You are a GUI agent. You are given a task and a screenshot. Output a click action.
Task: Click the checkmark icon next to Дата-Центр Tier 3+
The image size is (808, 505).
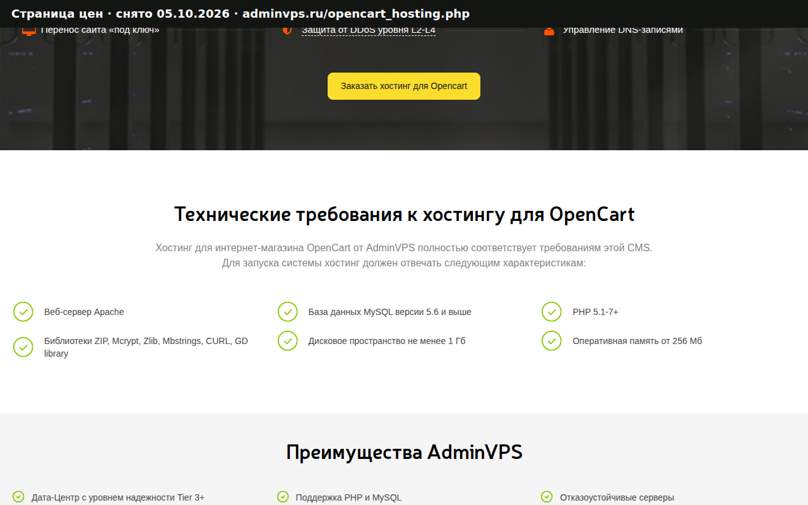coord(18,497)
